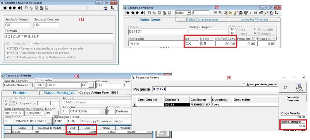The width and height of the screenshot is (310, 140).
Task: Click the Salva LayOut button in Pesquisa de Produto
Action: click(299, 88)
